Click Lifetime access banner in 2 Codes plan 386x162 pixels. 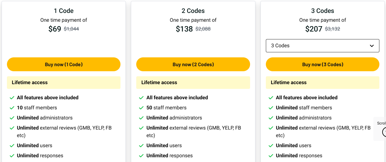click(193, 83)
